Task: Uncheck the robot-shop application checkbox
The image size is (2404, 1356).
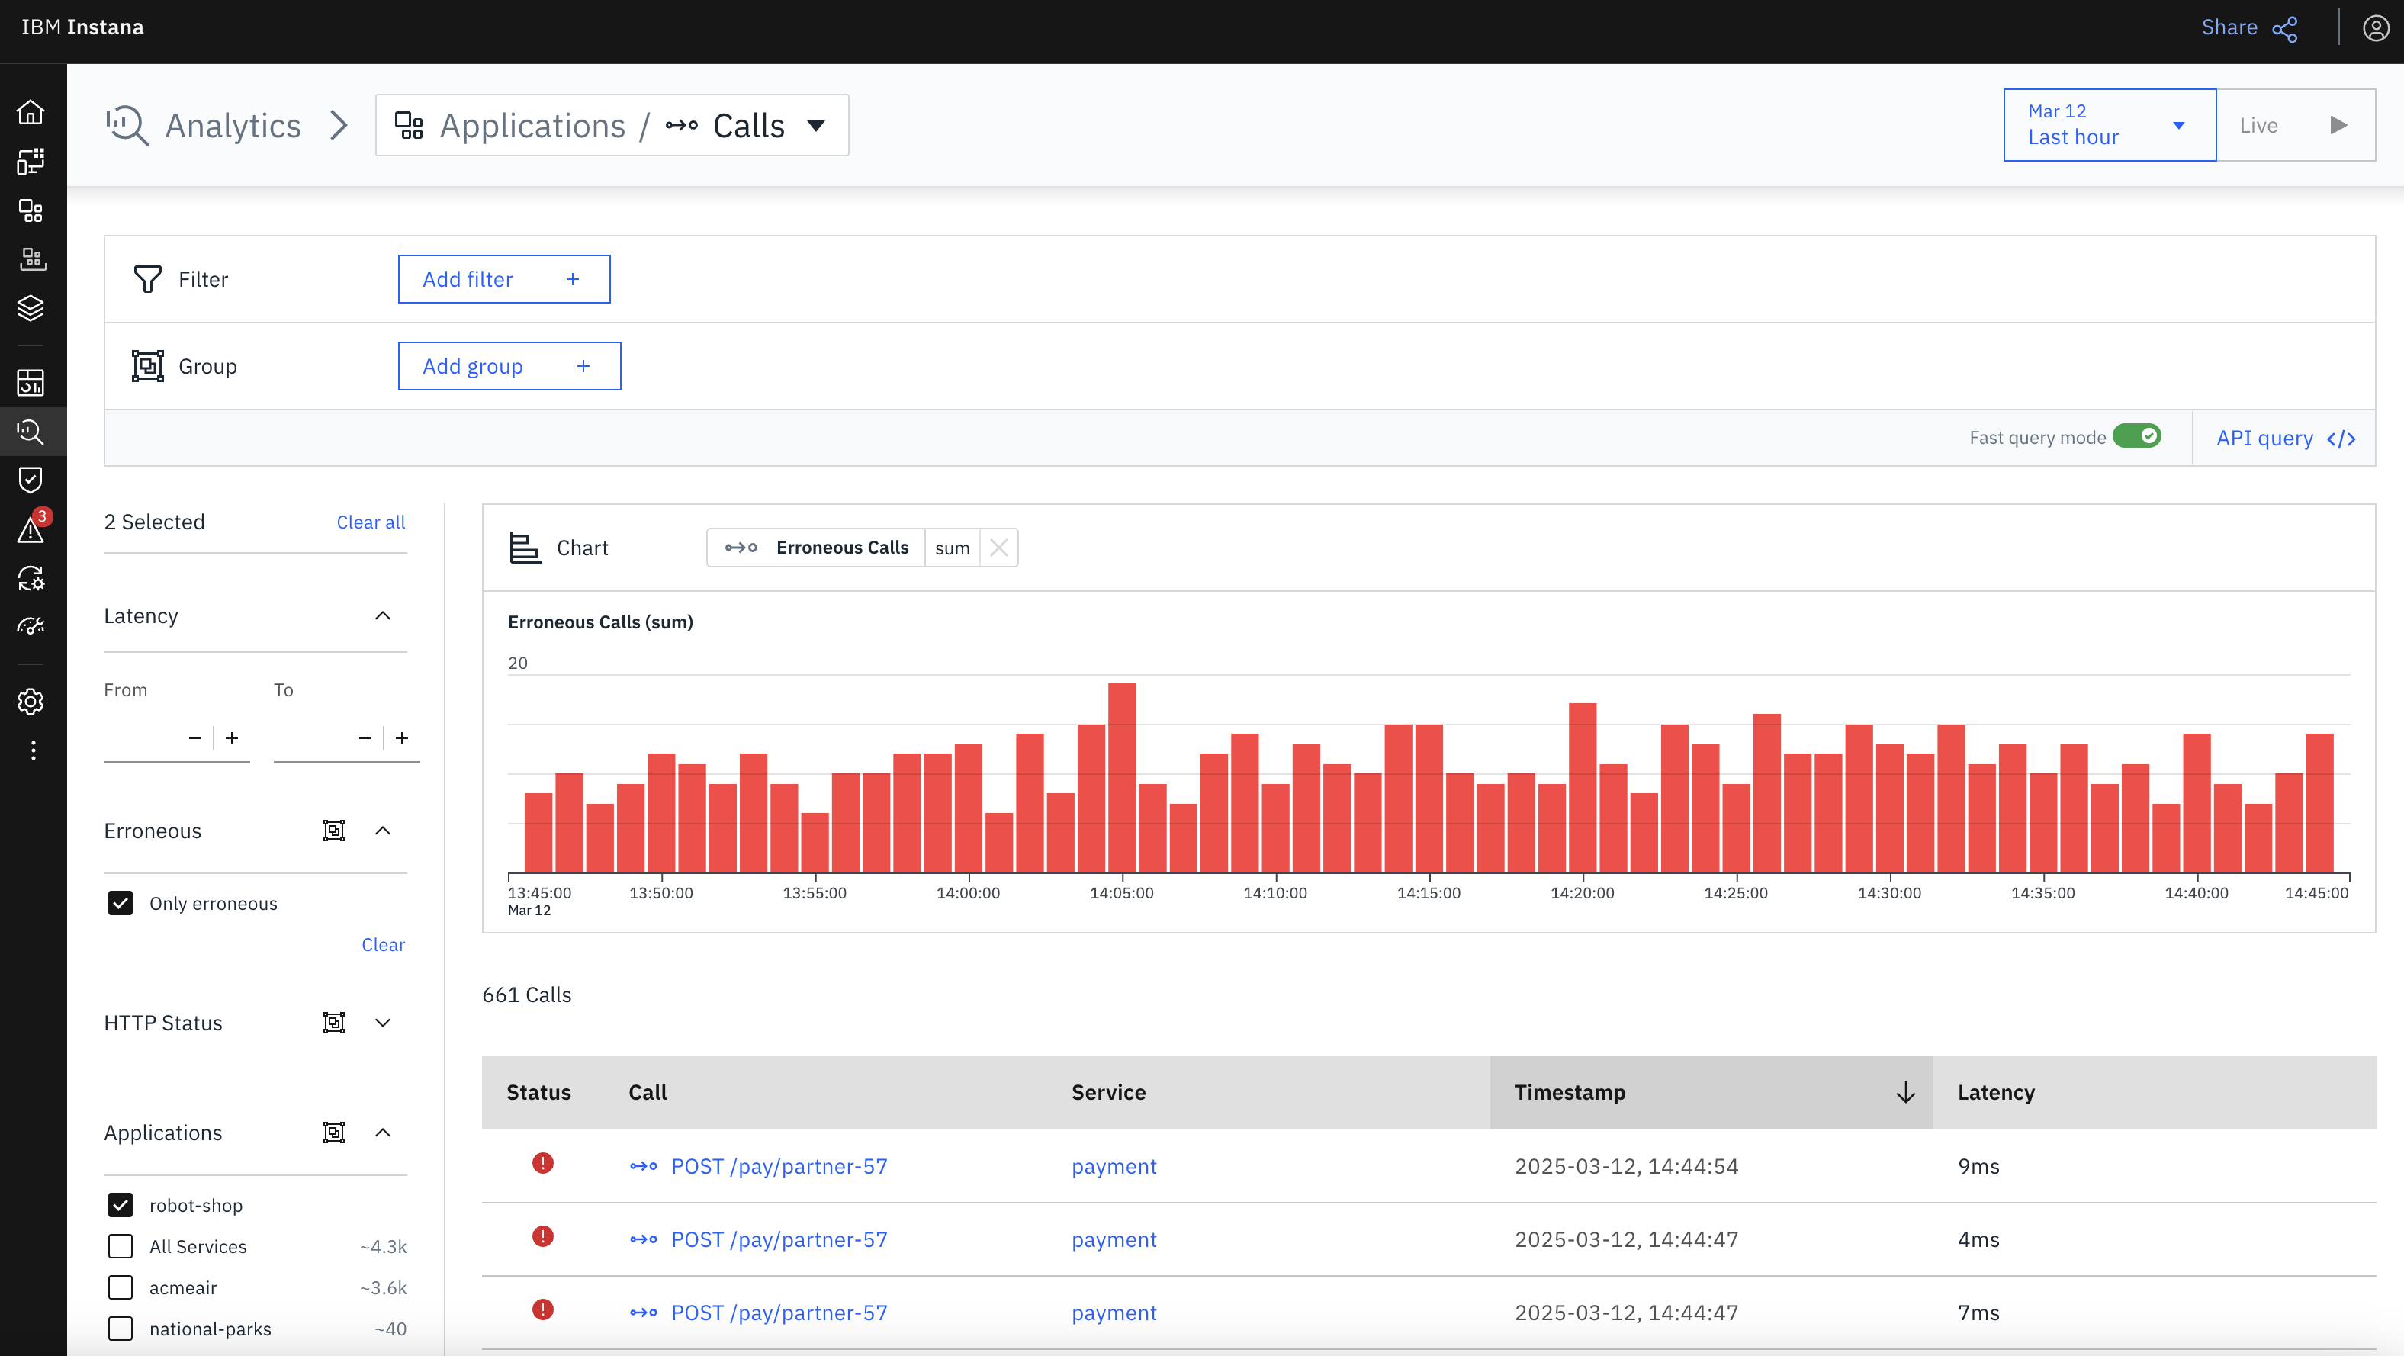Action: [121, 1205]
